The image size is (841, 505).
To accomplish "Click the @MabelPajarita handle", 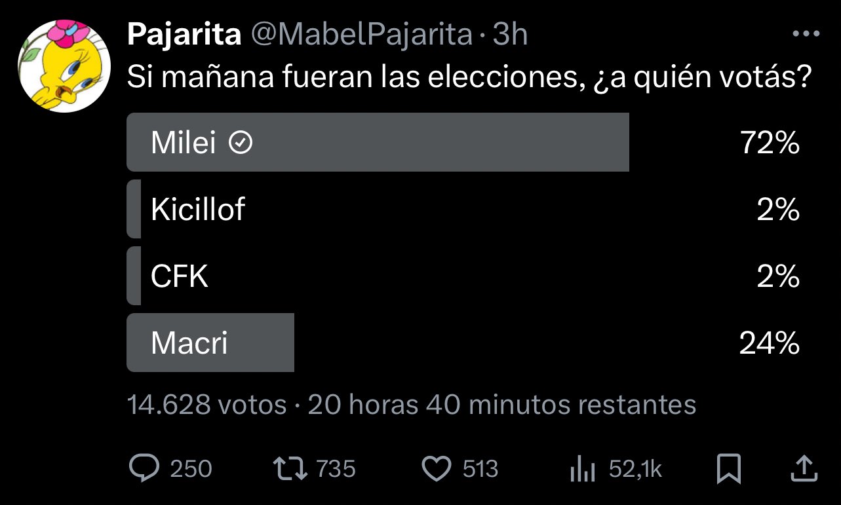I will (x=362, y=35).
